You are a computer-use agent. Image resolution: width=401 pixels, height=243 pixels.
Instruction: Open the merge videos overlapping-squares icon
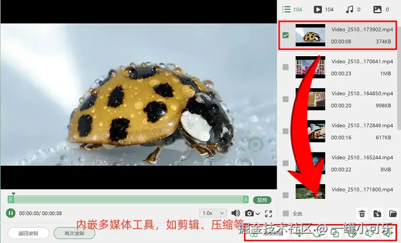coord(335,233)
